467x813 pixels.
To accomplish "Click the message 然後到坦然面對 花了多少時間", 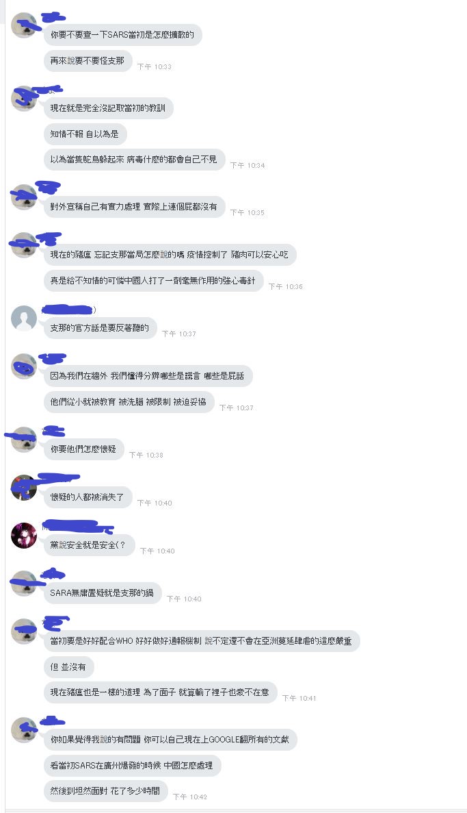I will coord(105,790).
